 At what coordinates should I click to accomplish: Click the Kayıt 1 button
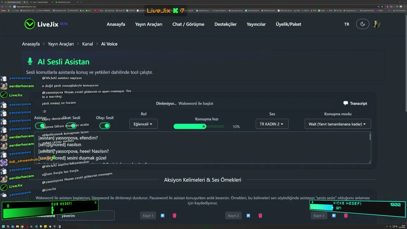(x=148, y=216)
